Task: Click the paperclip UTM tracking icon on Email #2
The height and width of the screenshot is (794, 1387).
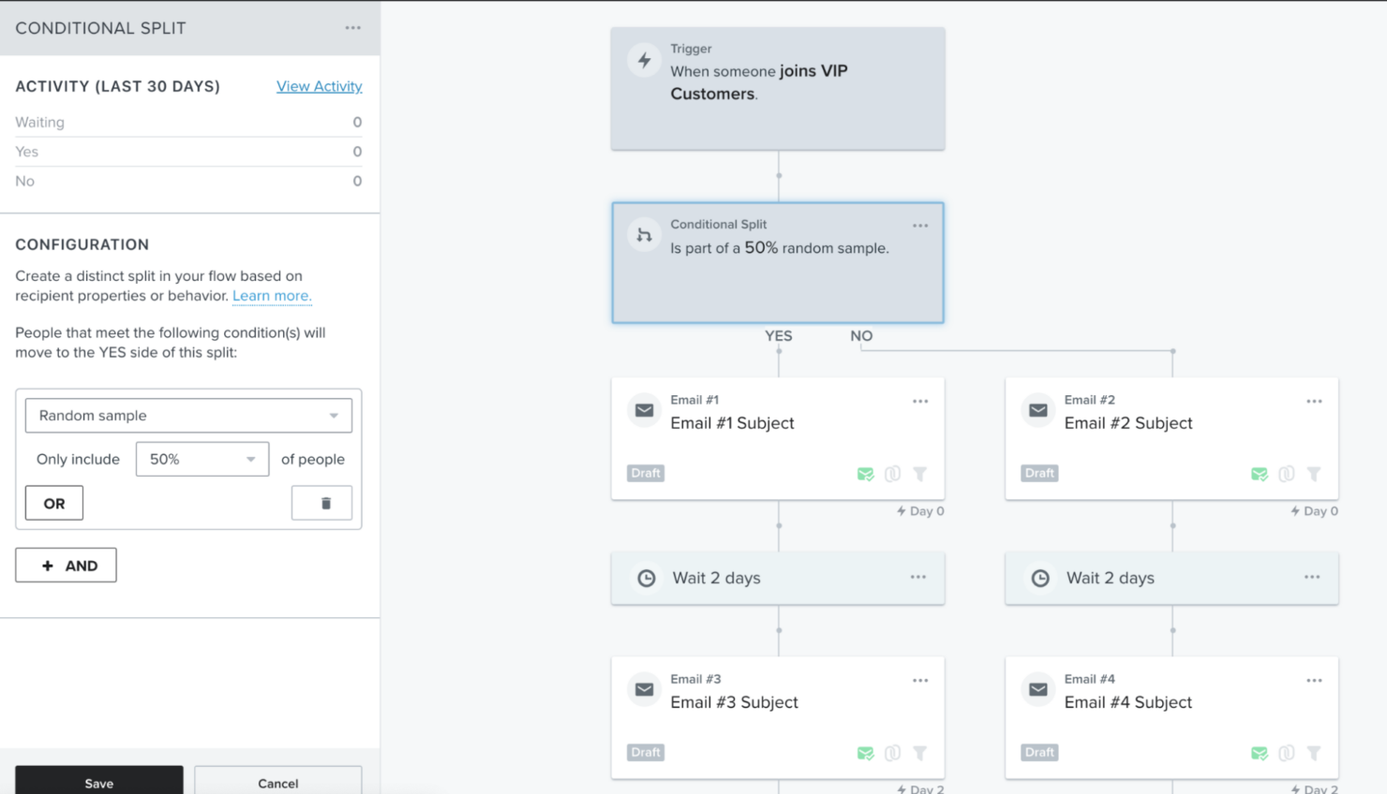Action: pyautogui.click(x=1286, y=474)
